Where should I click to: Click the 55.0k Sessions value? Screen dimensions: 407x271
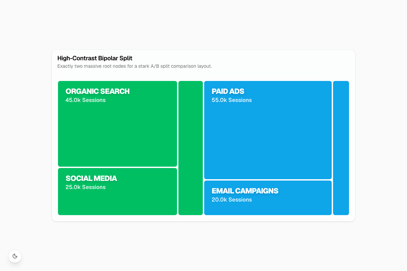click(232, 100)
